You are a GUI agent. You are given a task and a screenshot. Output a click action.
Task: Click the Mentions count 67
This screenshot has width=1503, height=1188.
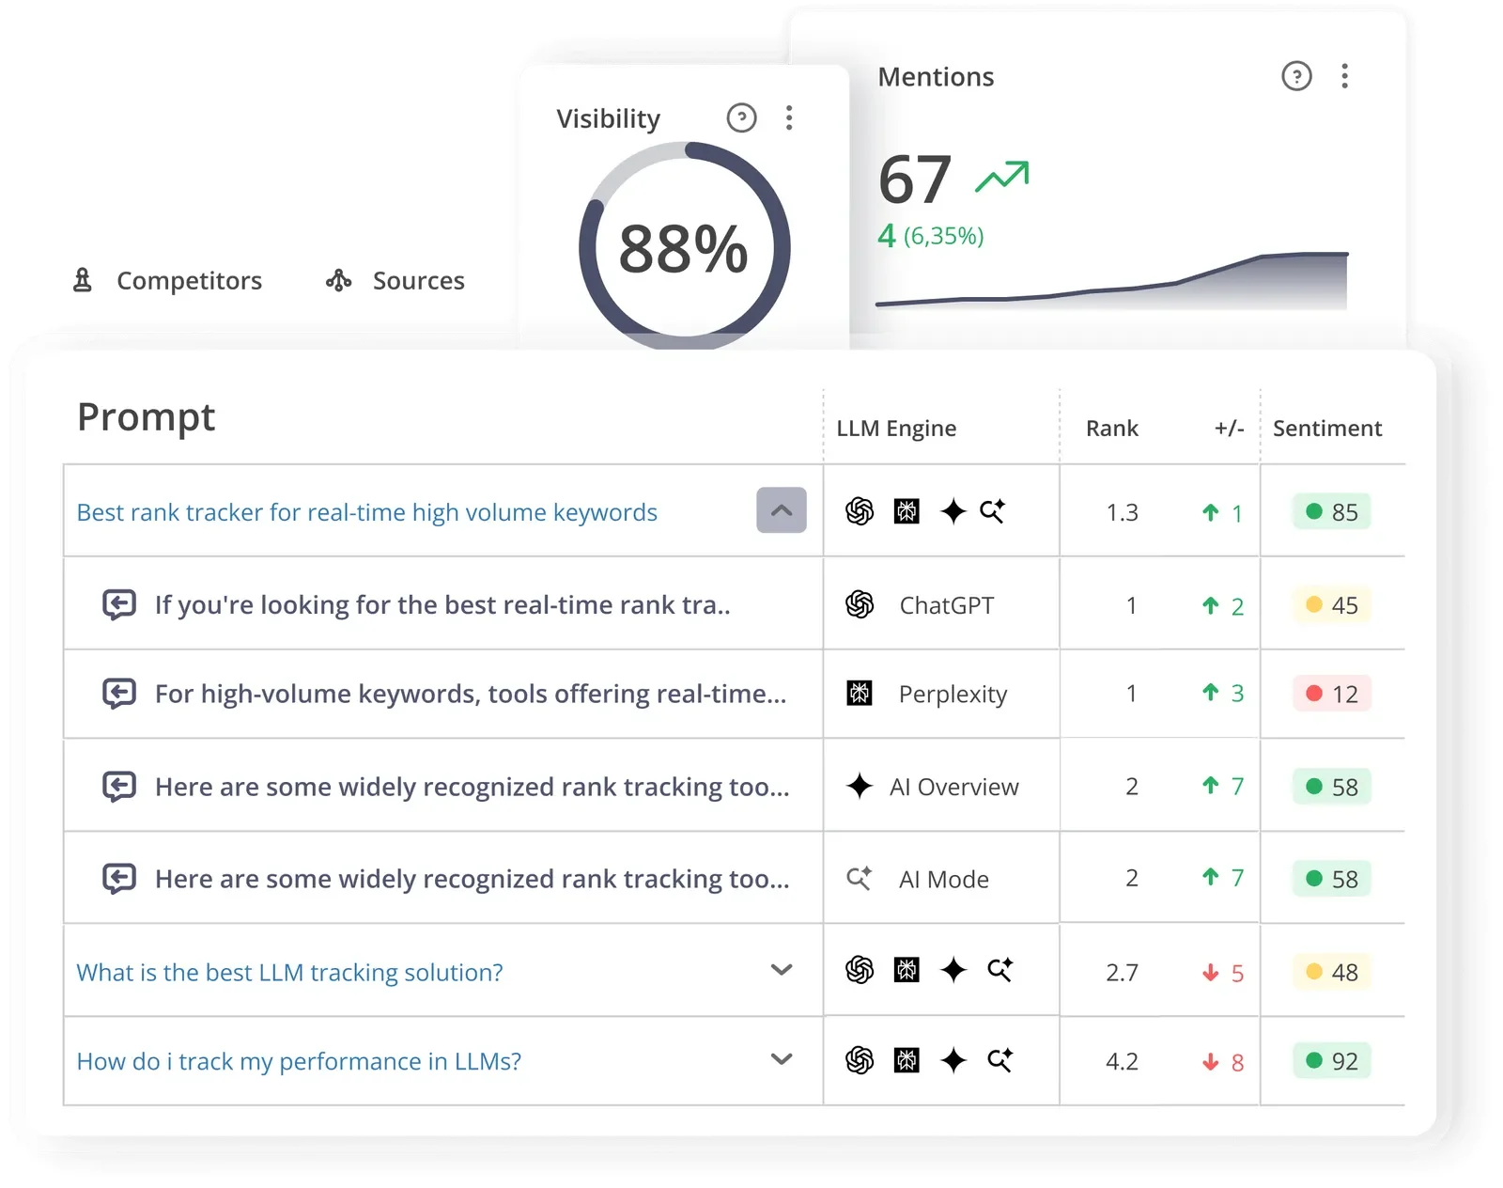click(x=915, y=180)
